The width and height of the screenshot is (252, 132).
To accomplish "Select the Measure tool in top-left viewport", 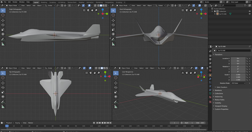I will tap(3, 44).
